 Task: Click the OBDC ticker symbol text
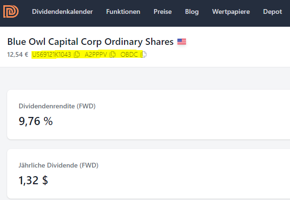129,54
